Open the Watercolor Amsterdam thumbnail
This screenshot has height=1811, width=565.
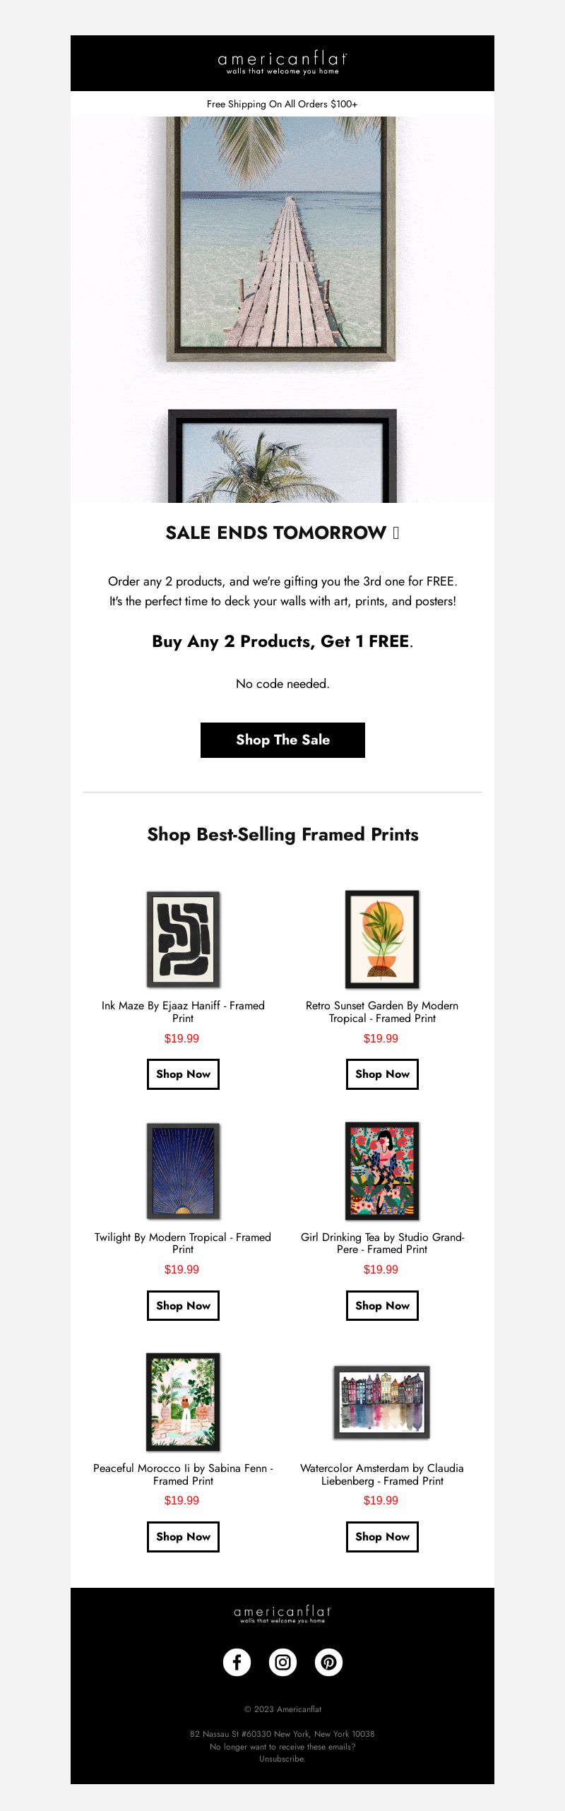382,1402
